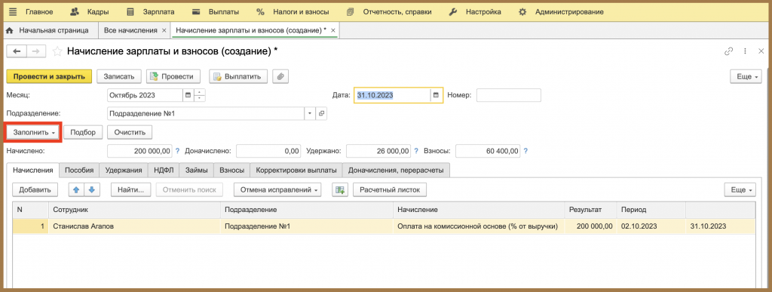This screenshot has height=292, width=772.
Task: Click the green table add-column icon
Action: tap(340, 189)
